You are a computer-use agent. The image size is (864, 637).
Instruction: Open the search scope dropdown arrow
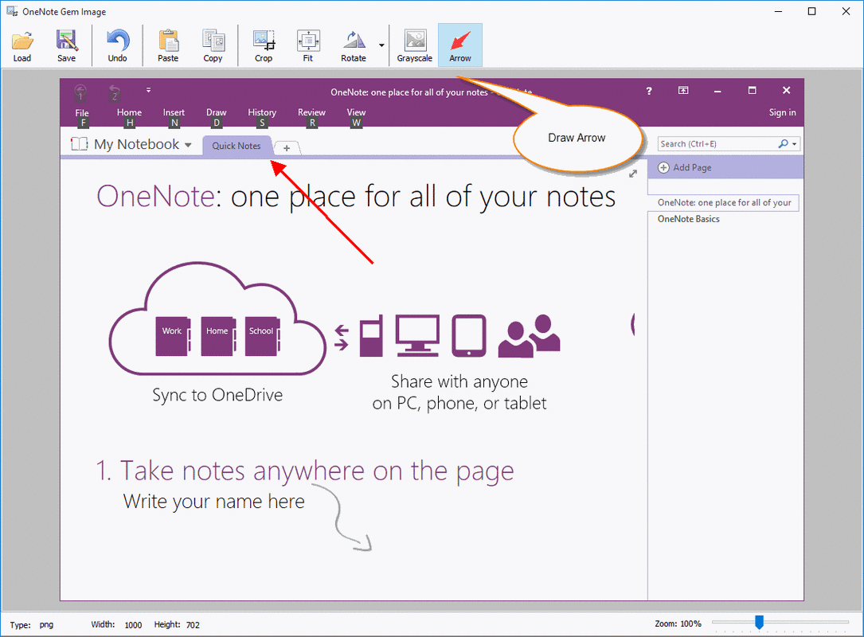coord(794,144)
